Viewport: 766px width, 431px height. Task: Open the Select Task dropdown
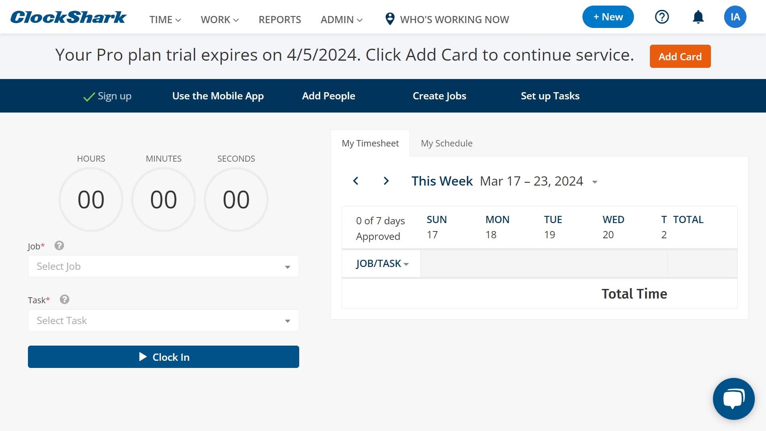[x=163, y=320]
